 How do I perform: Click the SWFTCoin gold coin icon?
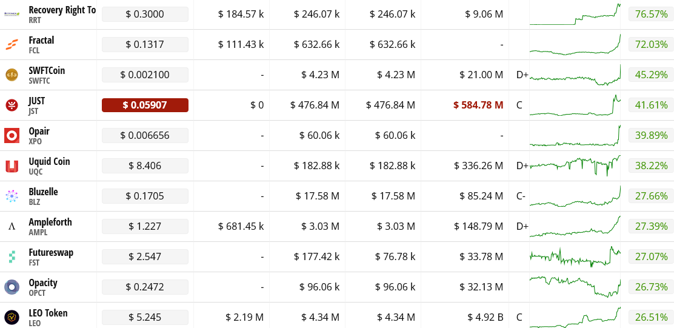[x=12, y=75]
